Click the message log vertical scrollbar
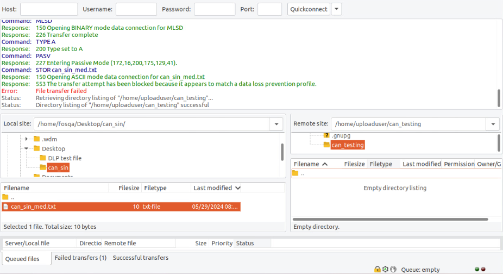 point(499,98)
